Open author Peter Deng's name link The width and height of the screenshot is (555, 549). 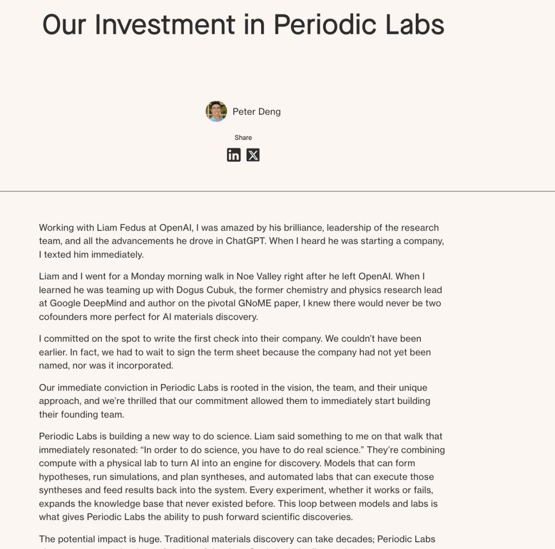point(256,112)
